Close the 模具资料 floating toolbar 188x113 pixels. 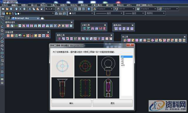(132, 25)
